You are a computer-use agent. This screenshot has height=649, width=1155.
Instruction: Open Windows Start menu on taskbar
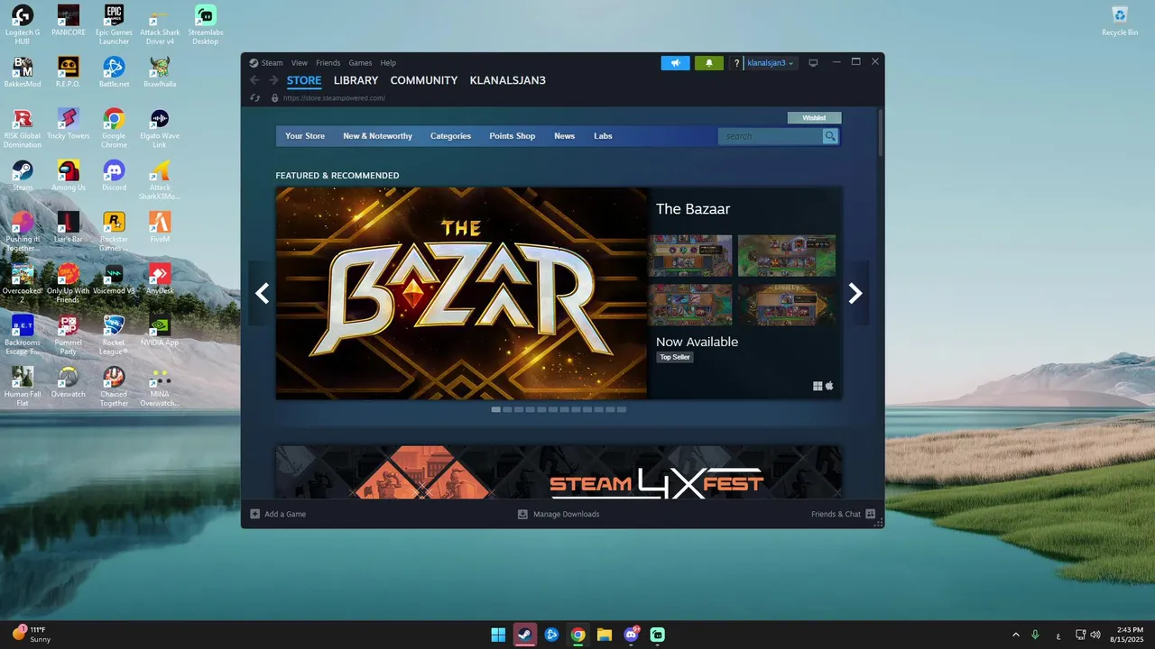click(x=498, y=635)
